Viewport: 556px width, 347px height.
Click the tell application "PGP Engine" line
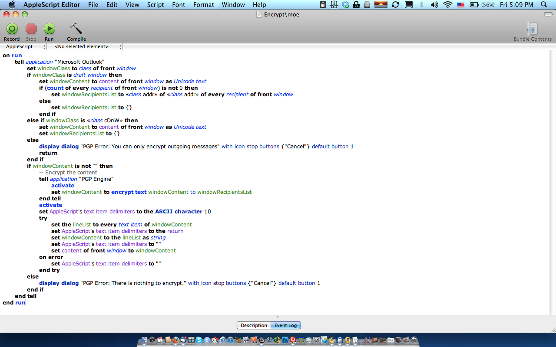coord(76,179)
